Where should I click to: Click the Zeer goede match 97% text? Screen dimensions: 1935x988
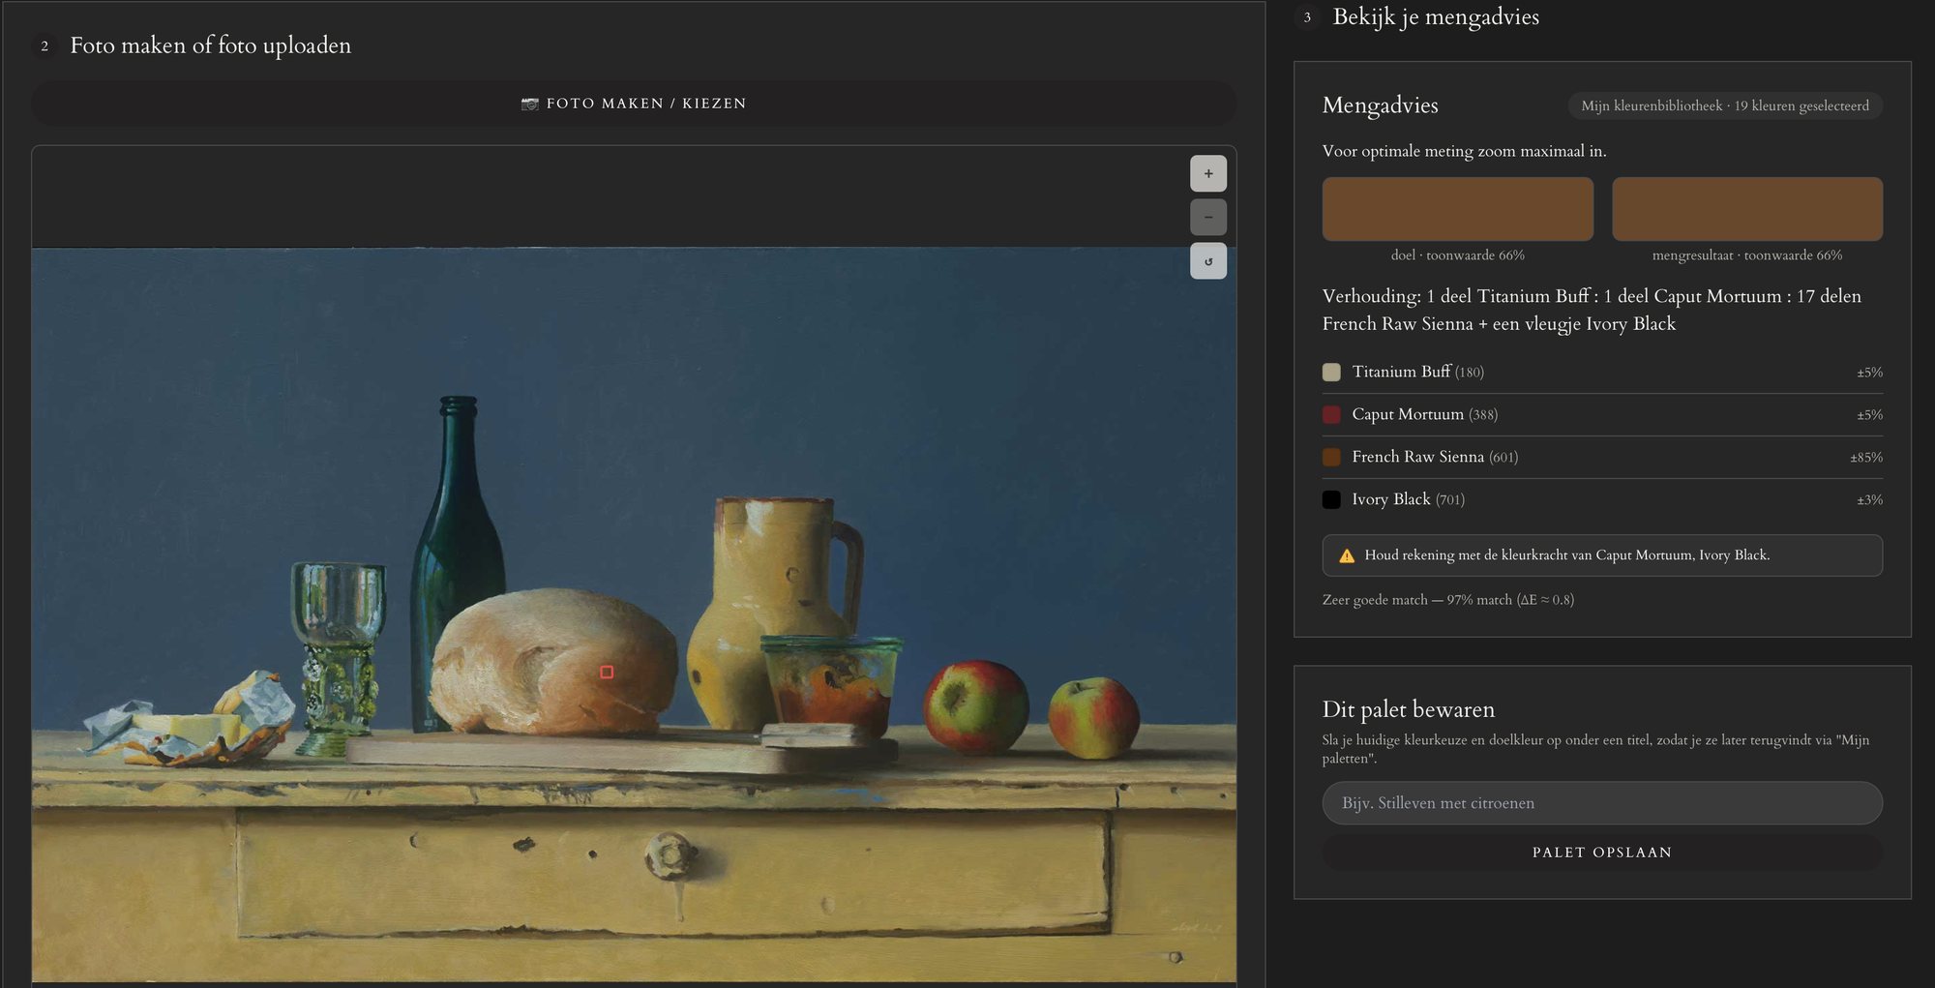1447,600
